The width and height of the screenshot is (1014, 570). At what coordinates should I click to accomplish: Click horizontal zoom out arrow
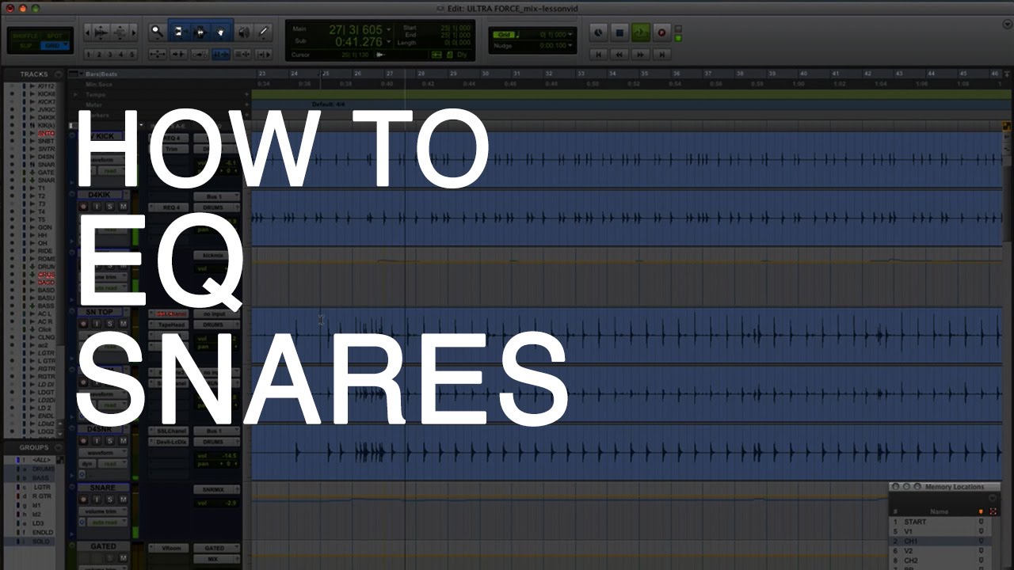coord(88,32)
